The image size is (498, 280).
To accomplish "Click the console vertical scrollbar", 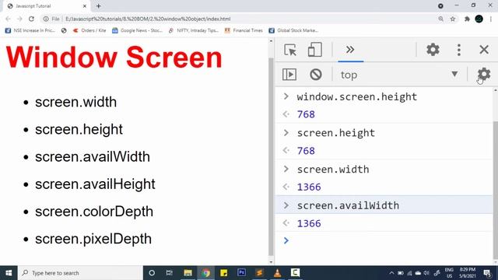I will coord(496,191).
